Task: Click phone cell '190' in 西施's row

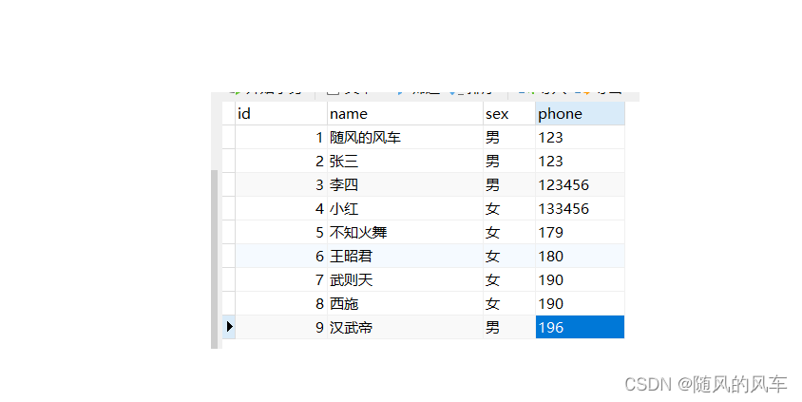Action: click(x=580, y=304)
